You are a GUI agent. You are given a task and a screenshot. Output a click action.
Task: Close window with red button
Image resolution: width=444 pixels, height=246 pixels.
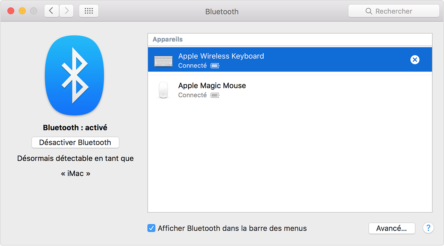11,11
